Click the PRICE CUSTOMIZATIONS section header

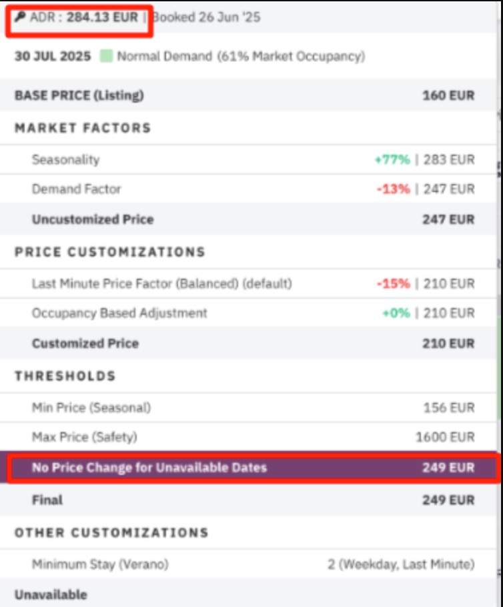(110, 252)
